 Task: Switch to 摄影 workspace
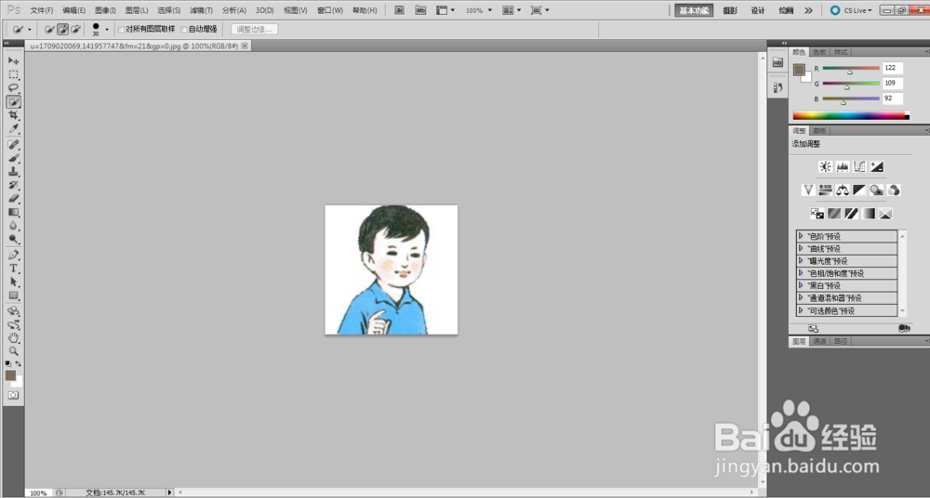click(730, 10)
